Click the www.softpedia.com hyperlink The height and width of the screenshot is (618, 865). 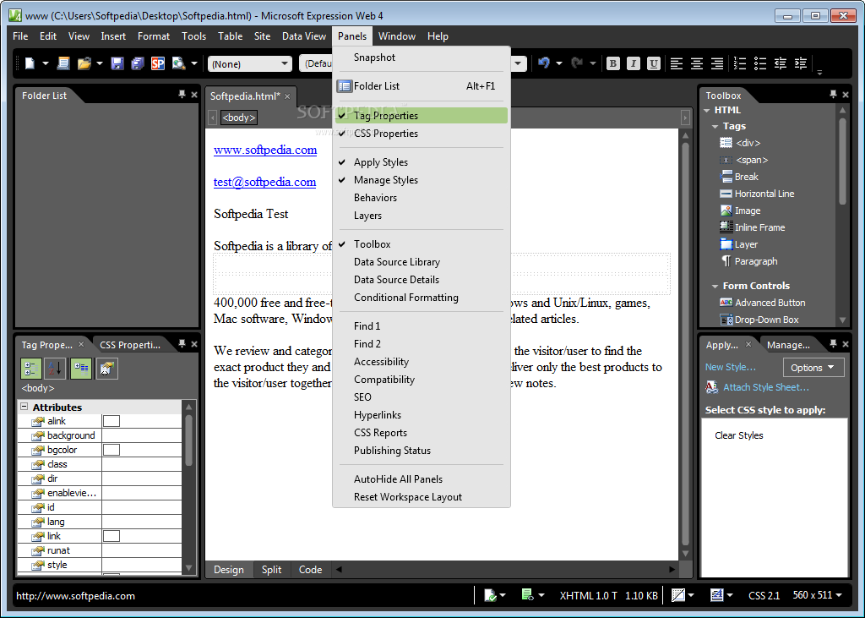pyautogui.click(x=265, y=150)
